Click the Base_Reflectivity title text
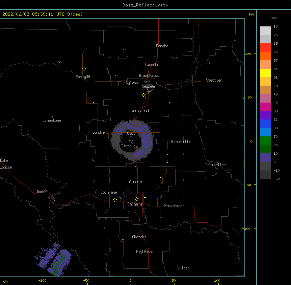 (x=145, y=5)
